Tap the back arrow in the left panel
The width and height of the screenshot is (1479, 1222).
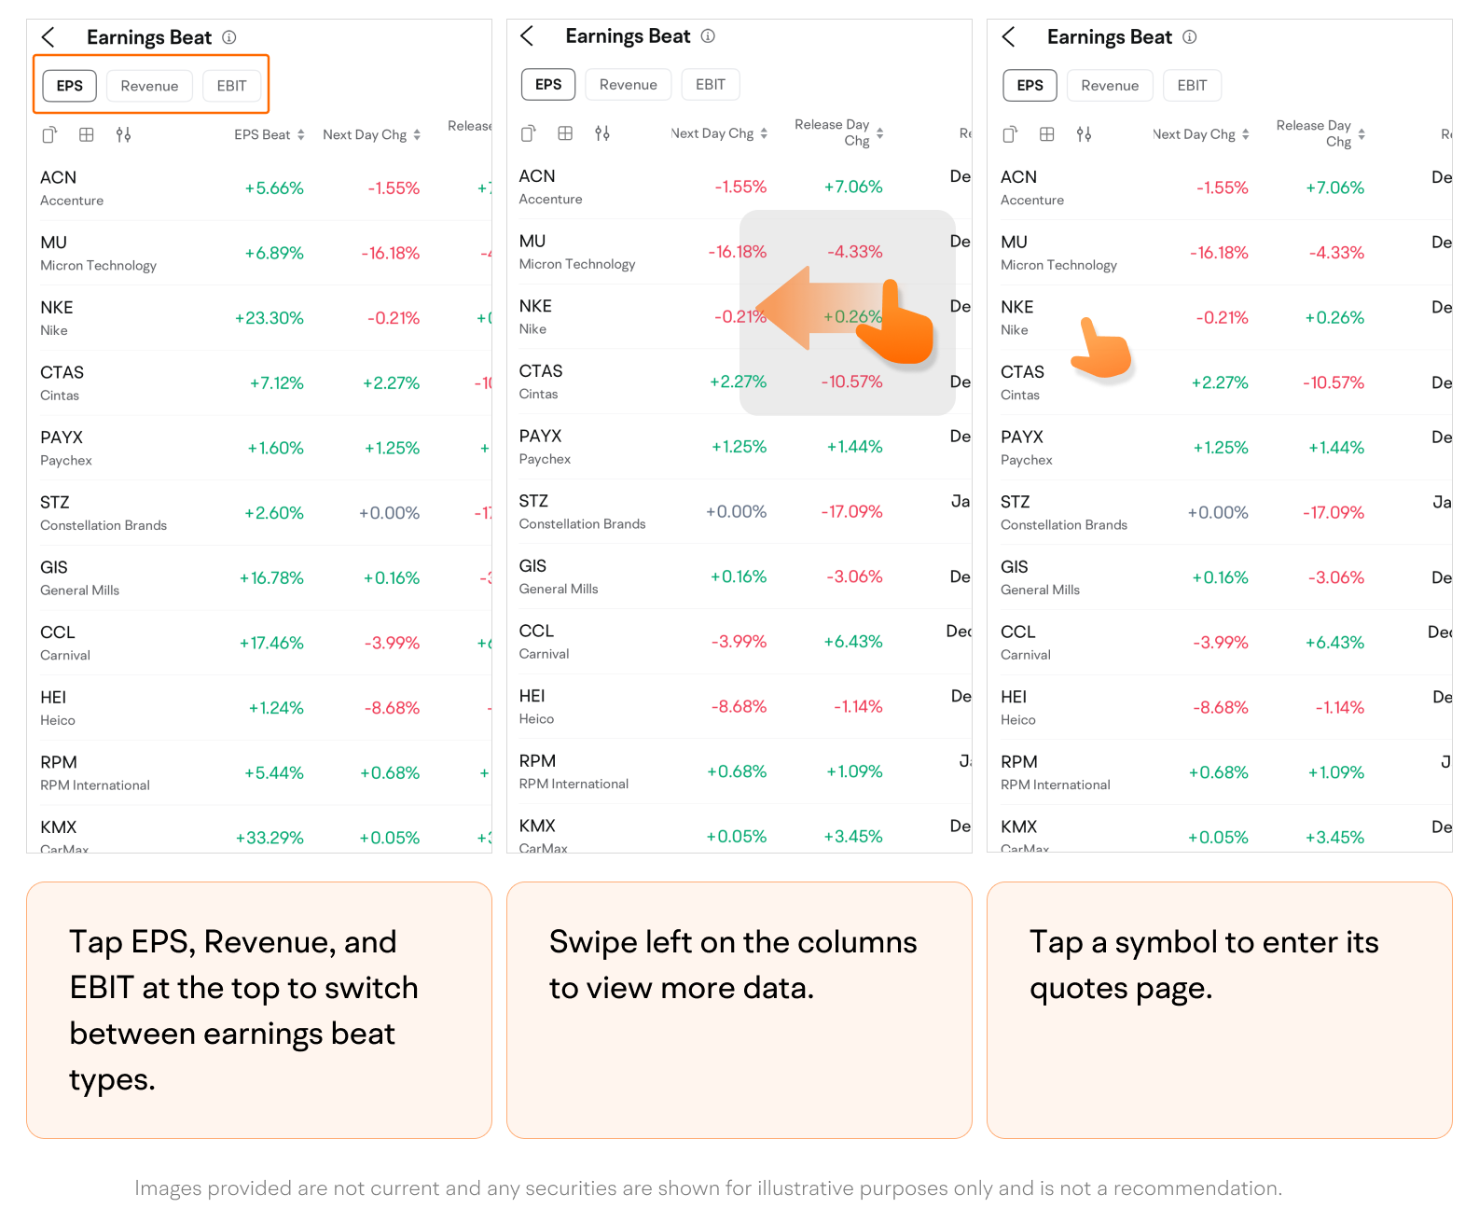pyautogui.click(x=48, y=37)
